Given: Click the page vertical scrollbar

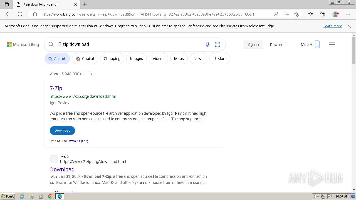Looking at the screenshot, I should [354, 51].
